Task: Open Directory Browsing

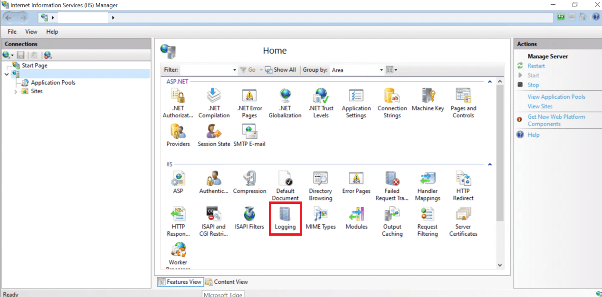Action: pos(321,186)
